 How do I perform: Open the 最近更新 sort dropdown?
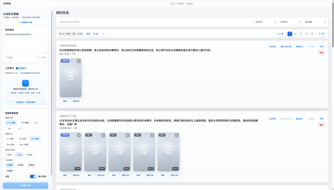pyautogui.click(x=315, y=22)
